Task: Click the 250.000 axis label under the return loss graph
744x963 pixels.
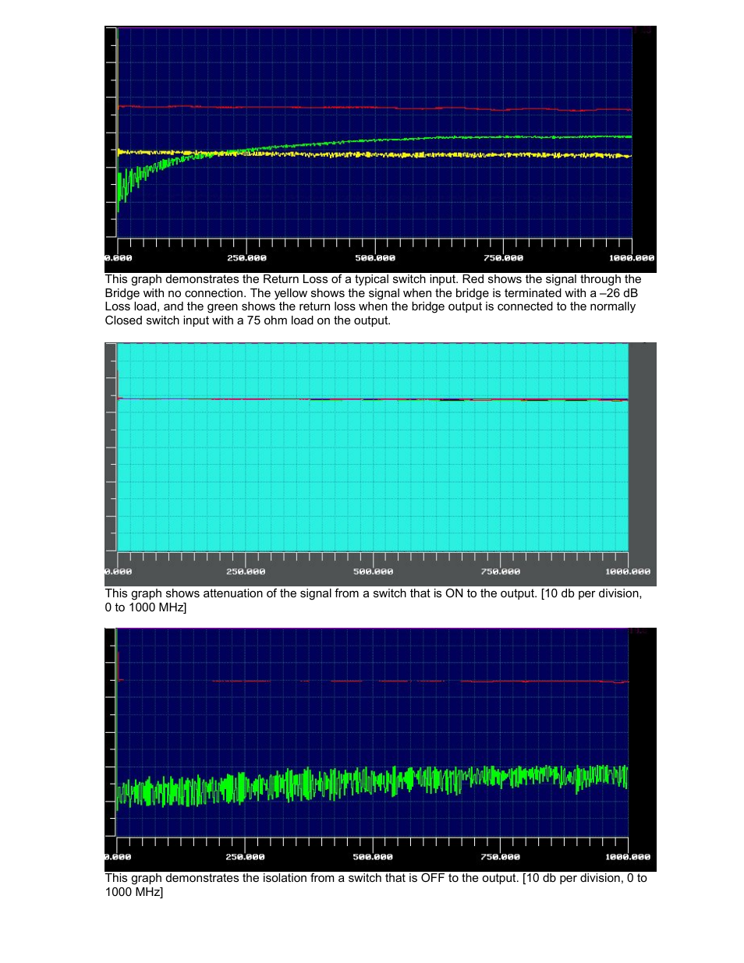Action: click(246, 258)
